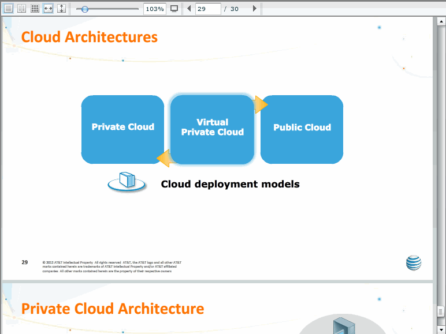Viewport: 446px width, 334px height.
Task: Click the 103% zoom percentage field
Action: click(155, 9)
